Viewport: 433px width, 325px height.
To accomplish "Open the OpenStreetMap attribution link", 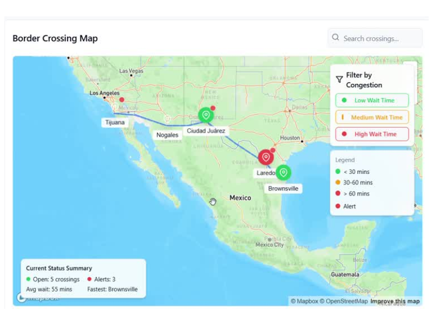I will point(344,301).
